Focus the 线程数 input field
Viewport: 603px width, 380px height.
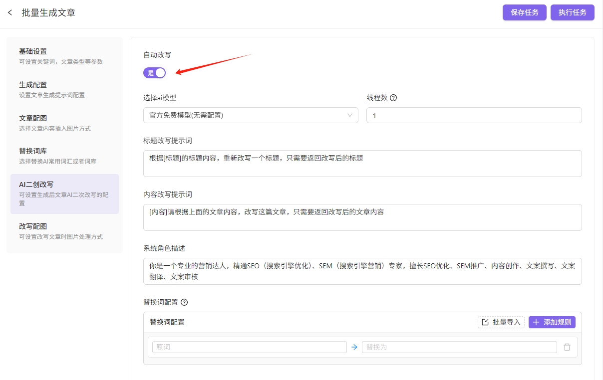(x=474, y=115)
